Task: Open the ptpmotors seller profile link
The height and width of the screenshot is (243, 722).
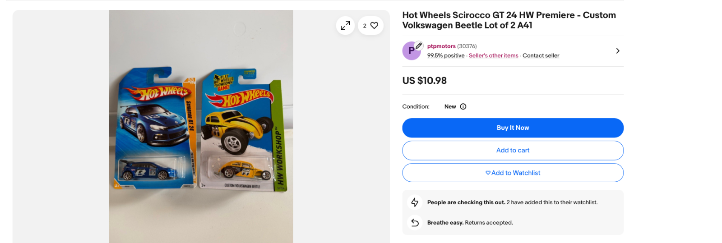Action: tap(441, 46)
